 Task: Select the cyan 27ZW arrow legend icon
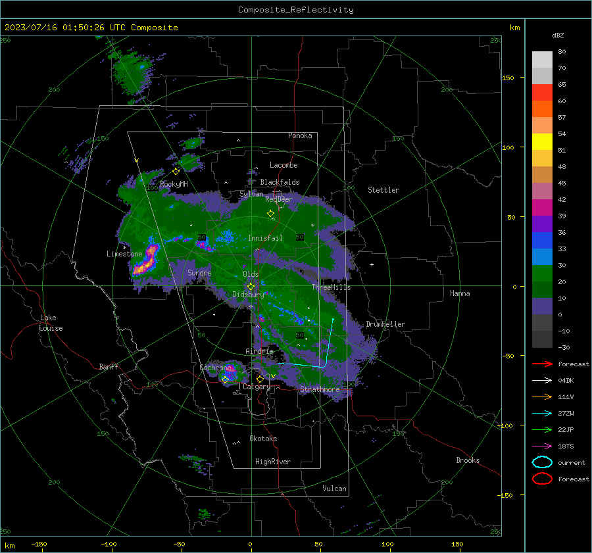(542, 414)
